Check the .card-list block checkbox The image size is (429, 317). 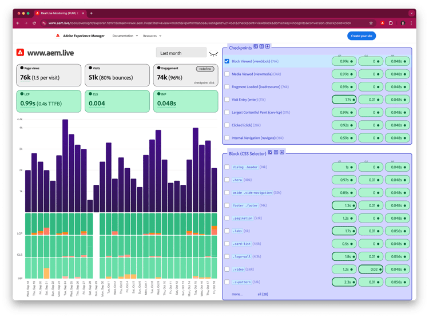[x=227, y=244]
